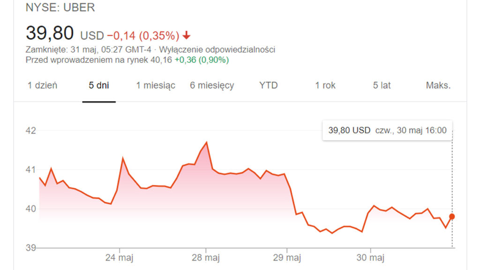Click the 24 maj axis label
This screenshot has height=270, width=480.
119,258
